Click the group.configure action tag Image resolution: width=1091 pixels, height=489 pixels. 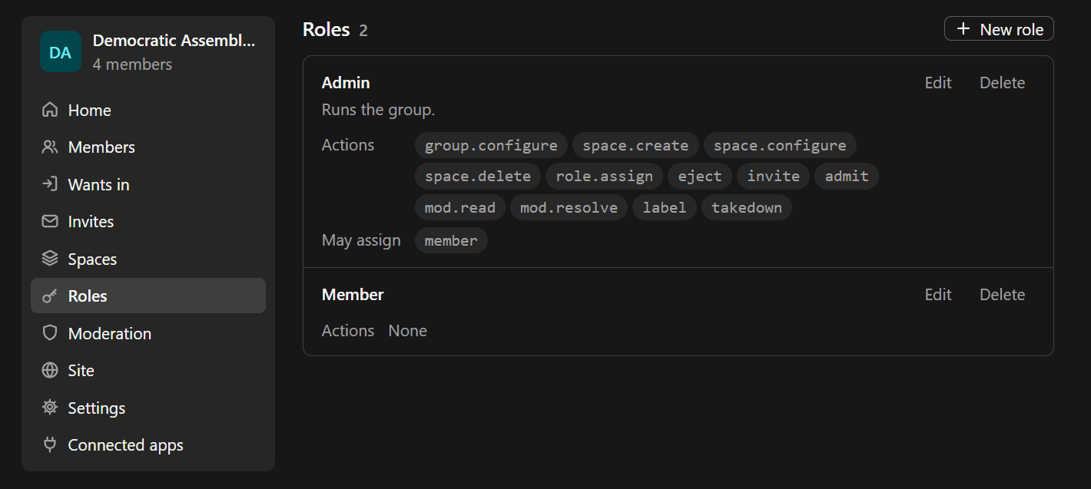491,145
